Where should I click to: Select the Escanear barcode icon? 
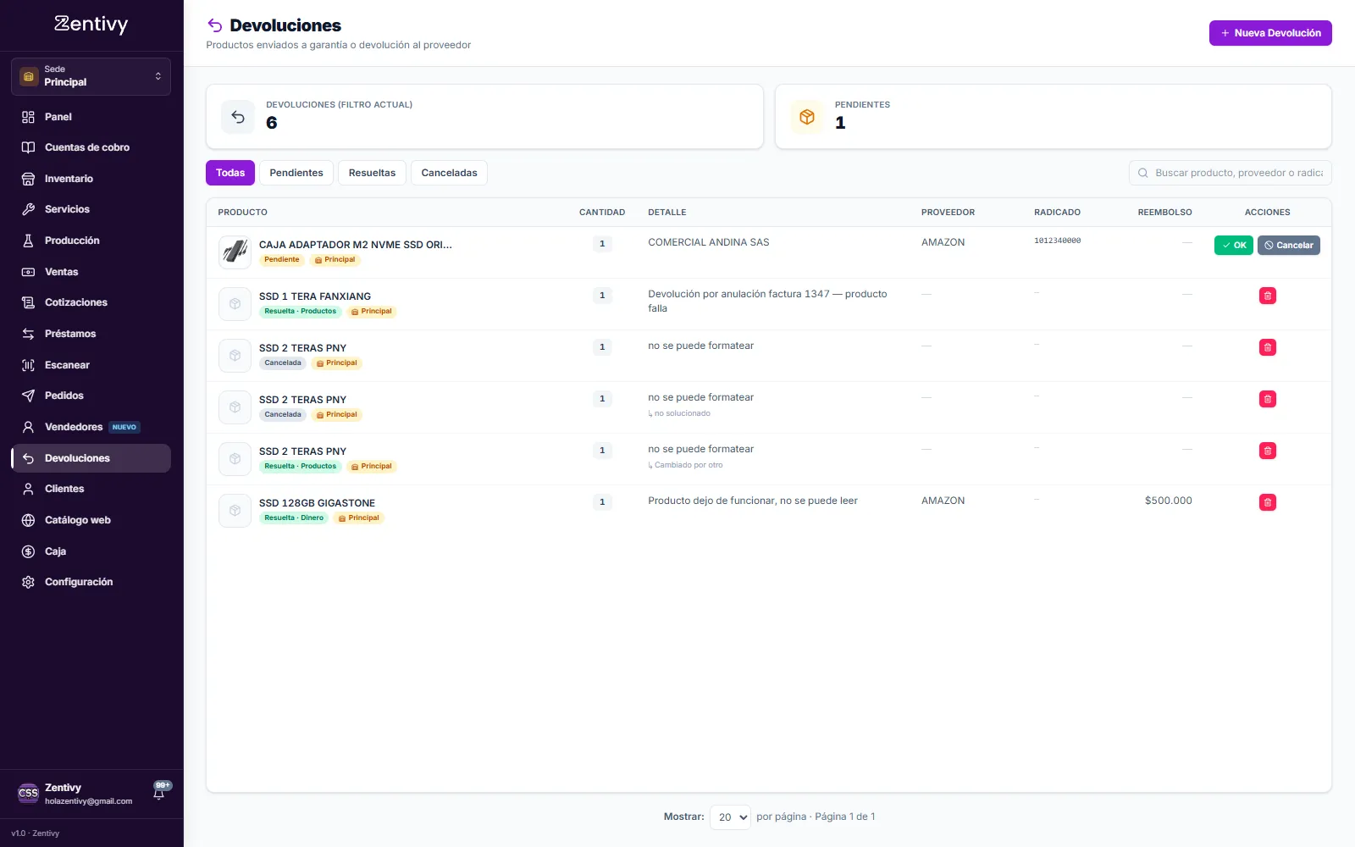[x=28, y=365]
